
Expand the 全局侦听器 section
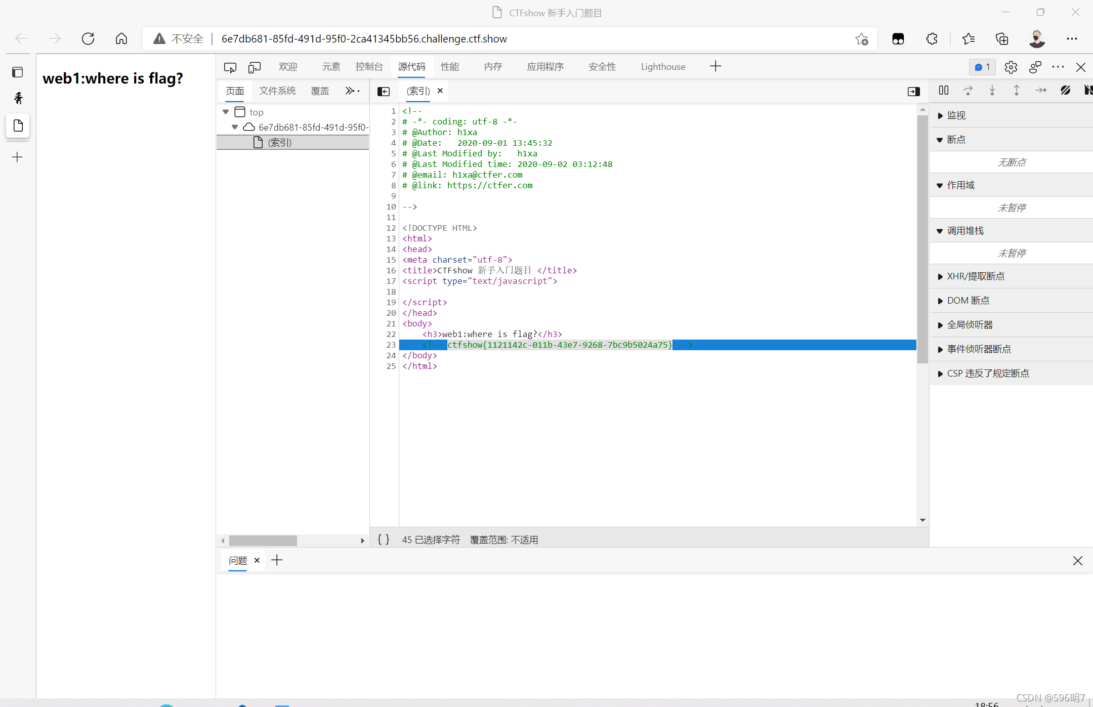(x=1012, y=325)
